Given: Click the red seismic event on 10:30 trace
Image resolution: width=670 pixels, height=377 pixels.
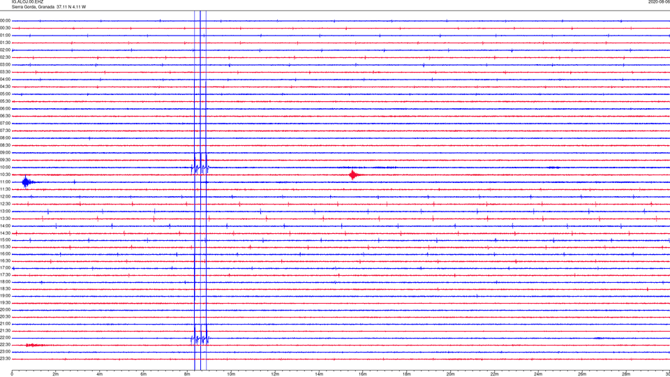Looking at the screenshot, I should (x=353, y=175).
